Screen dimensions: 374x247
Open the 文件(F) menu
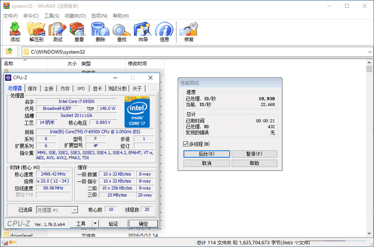[11, 16]
